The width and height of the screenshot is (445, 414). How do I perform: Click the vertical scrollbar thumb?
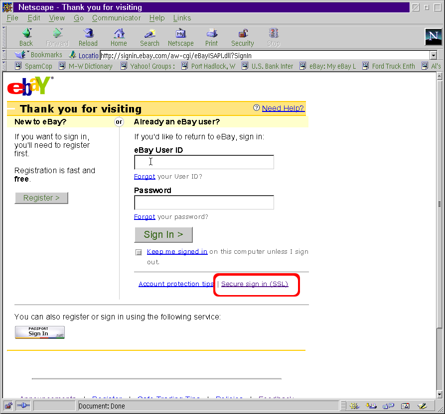coord(439,204)
